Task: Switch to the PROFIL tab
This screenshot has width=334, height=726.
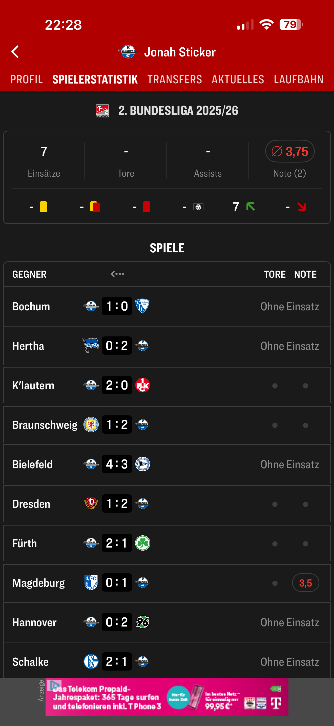Action: [x=27, y=79]
